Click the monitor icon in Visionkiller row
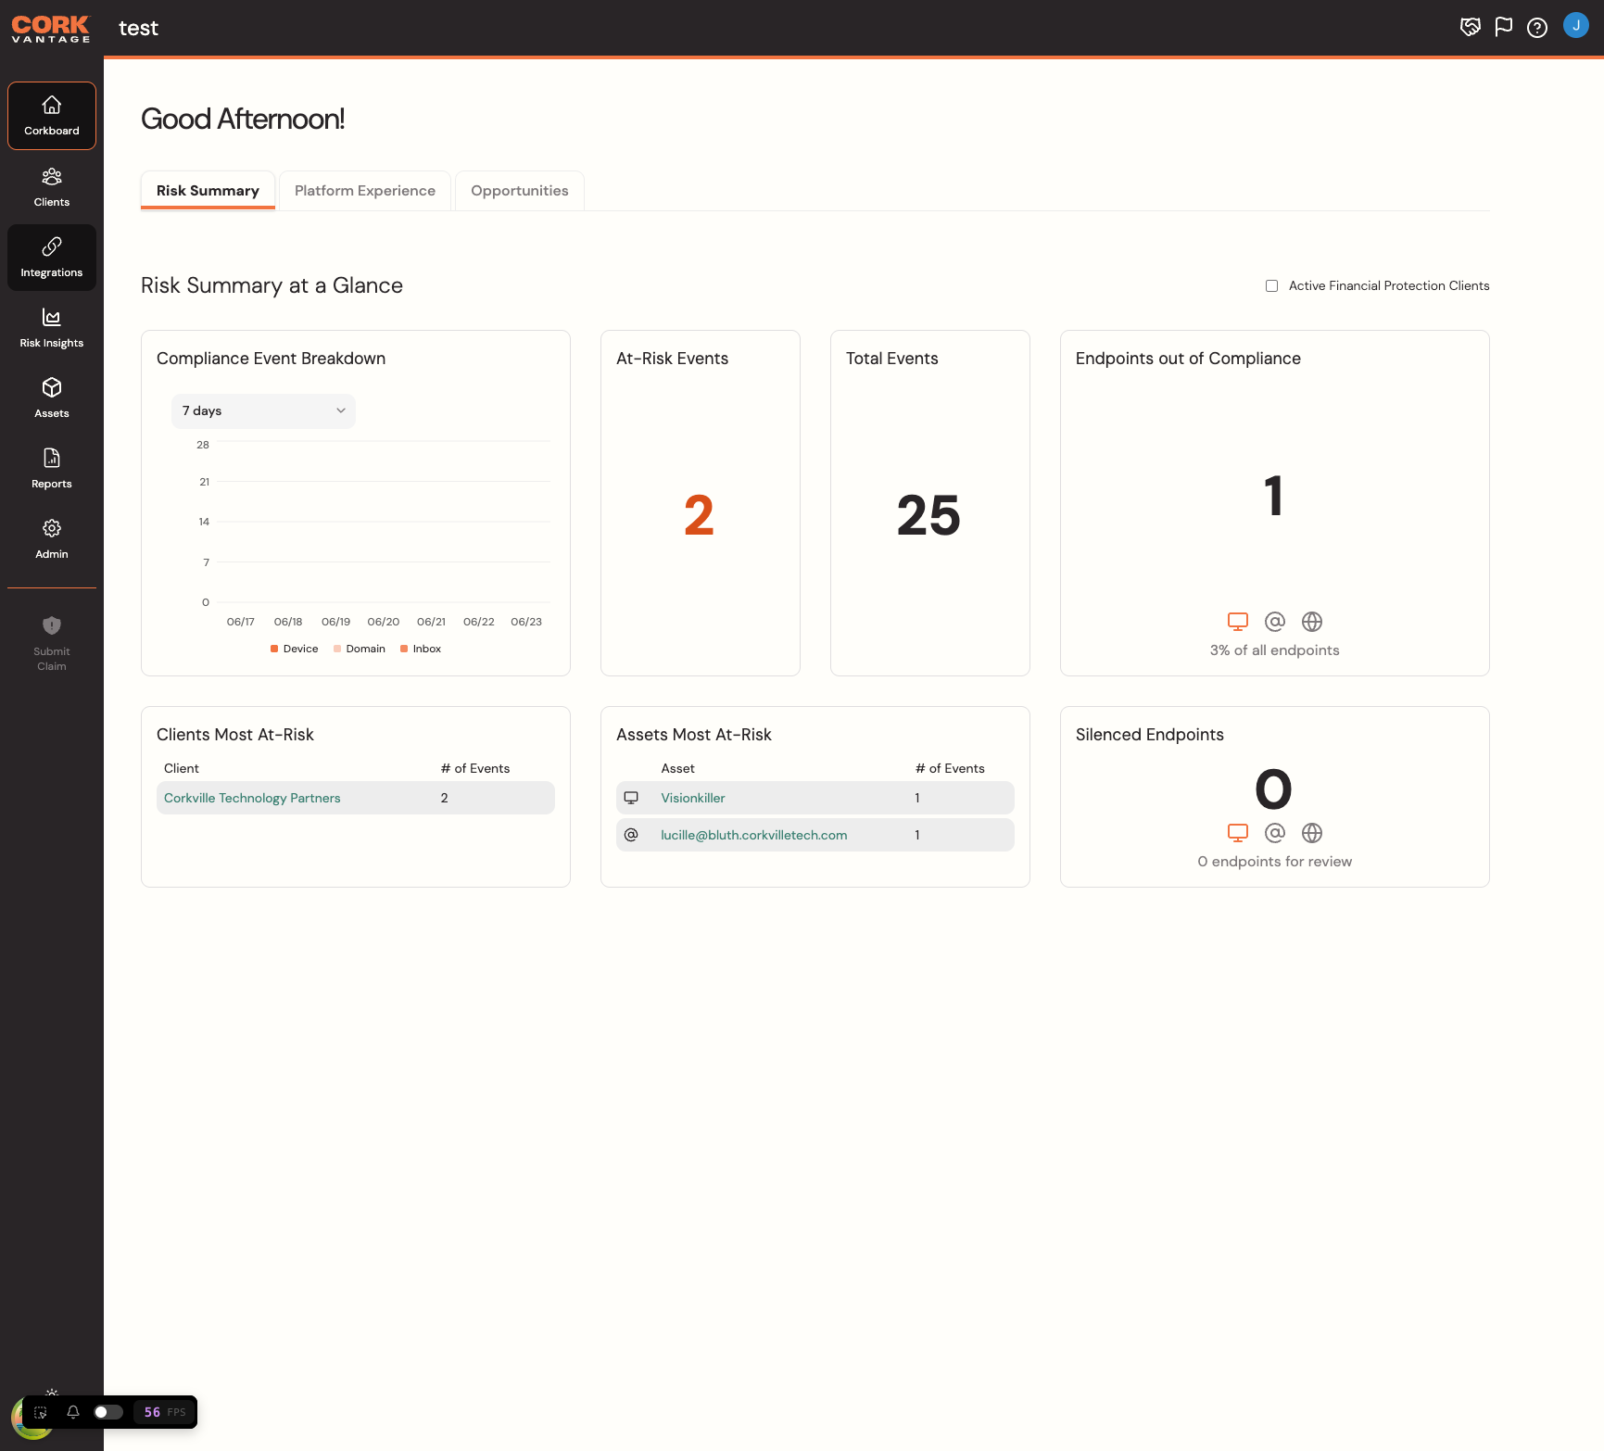Screen dimensions: 1604x1451 631,798
